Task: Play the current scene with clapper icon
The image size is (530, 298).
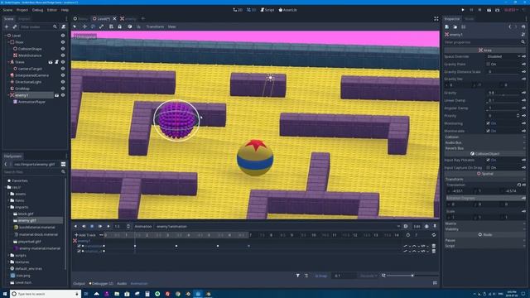Action: 489,10
